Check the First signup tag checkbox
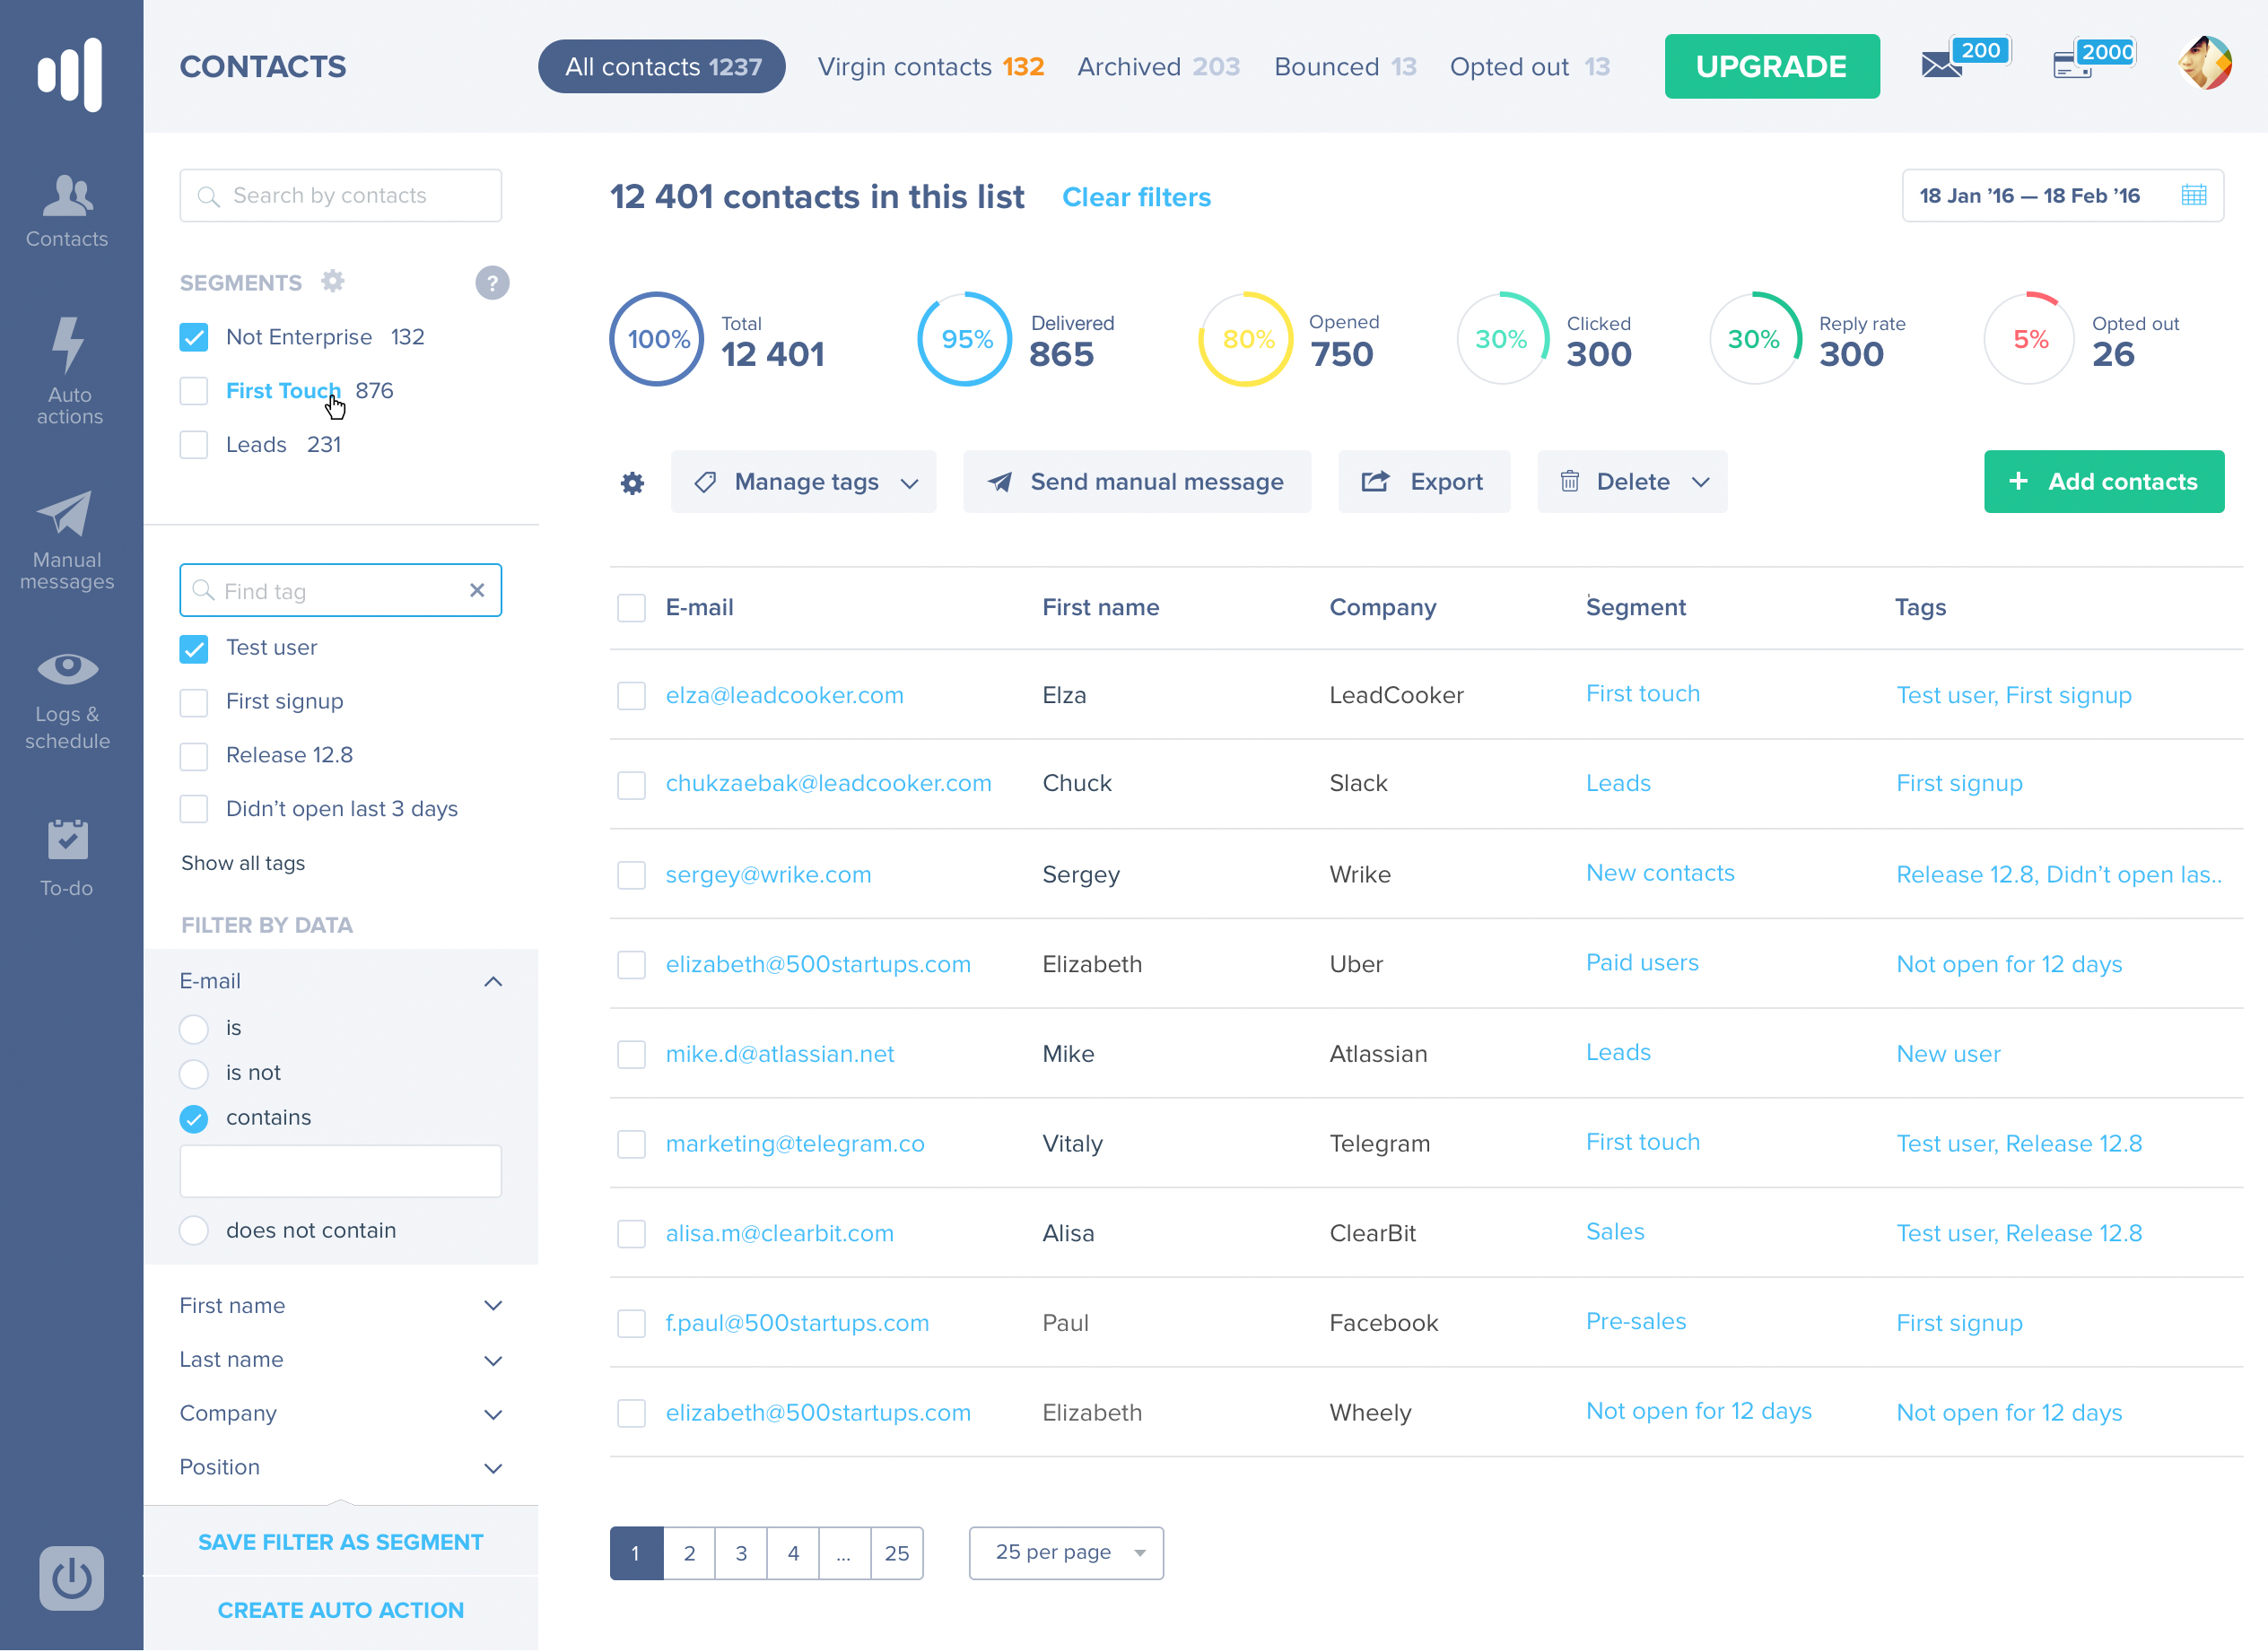The height and width of the screenshot is (1652, 2268). coord(194,703)
